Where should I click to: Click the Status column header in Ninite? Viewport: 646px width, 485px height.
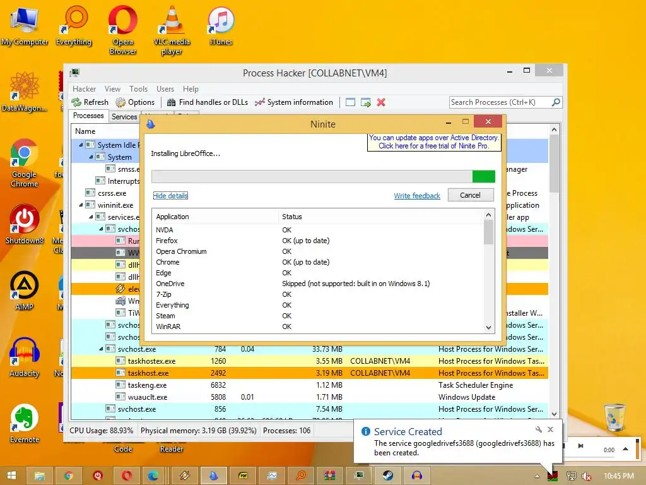pyautogui.click(x=381, y=217)
